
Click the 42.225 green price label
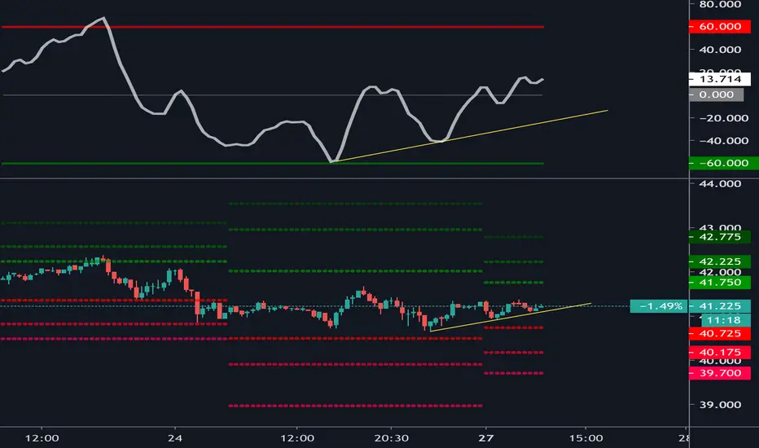pyautogui.click(x=719, y=261)
